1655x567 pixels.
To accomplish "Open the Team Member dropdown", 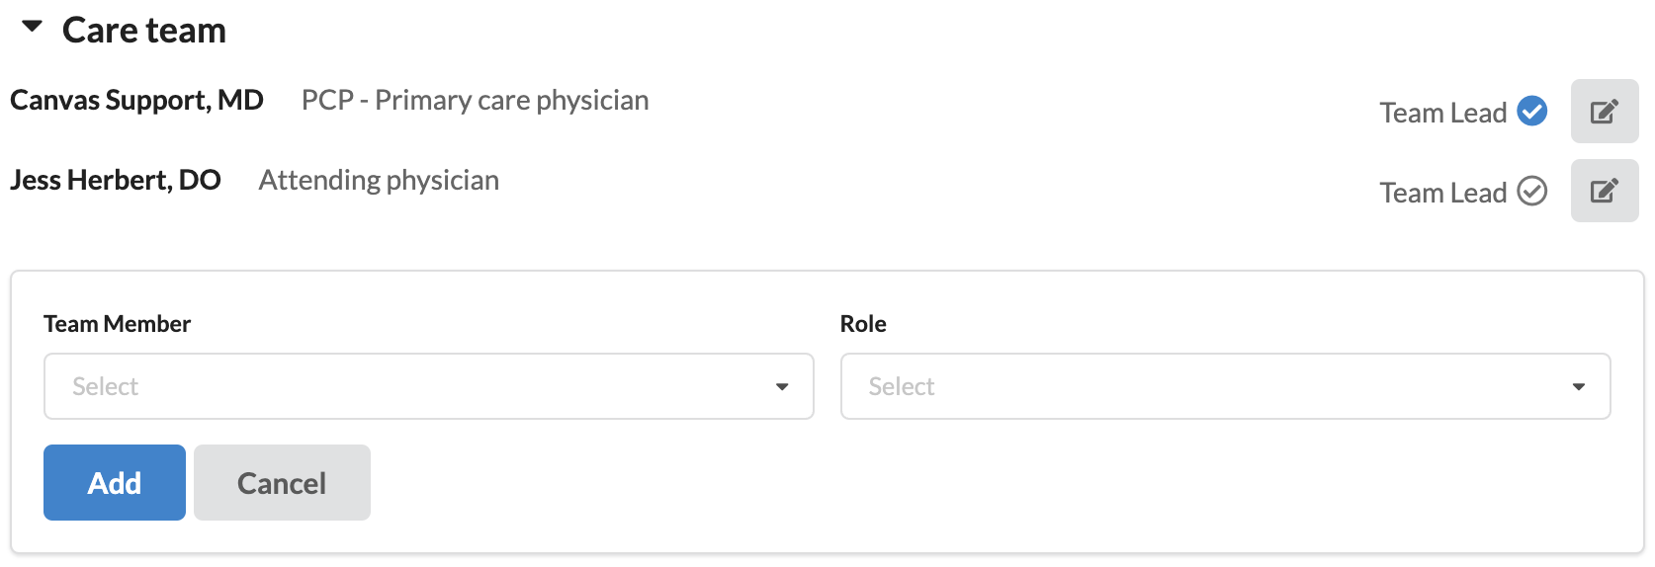I will point(415,386).
